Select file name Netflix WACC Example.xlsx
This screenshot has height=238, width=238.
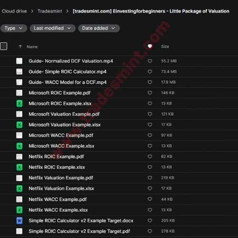coord(58,210)
